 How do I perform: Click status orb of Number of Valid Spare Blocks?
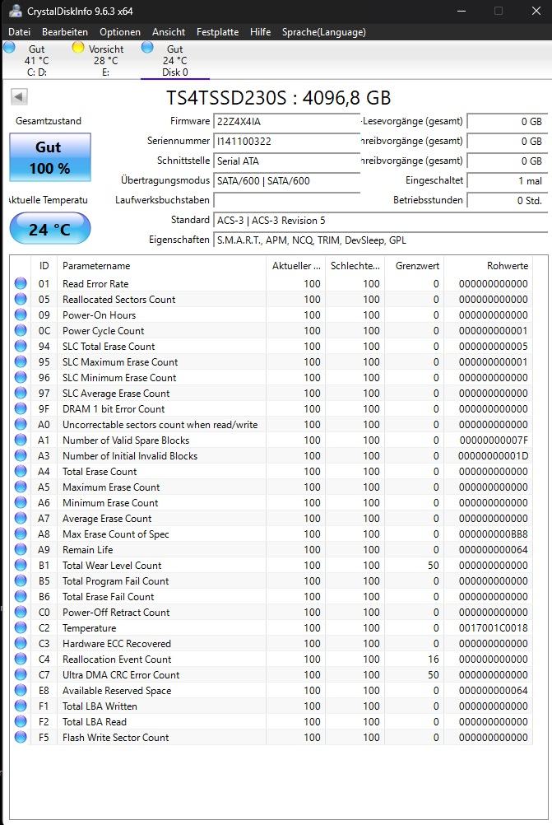[21, 440]
